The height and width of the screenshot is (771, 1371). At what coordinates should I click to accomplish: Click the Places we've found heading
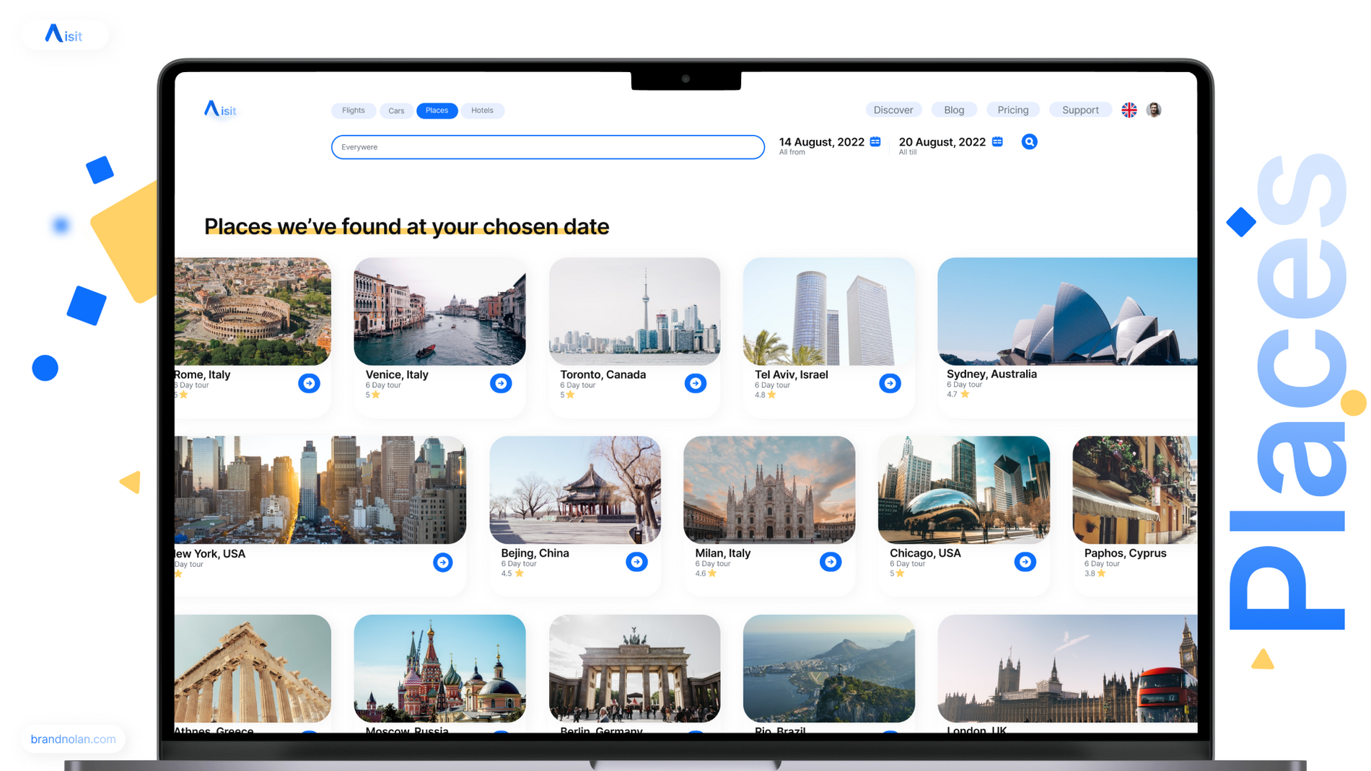pyautogui.click(x=406, y=226)
